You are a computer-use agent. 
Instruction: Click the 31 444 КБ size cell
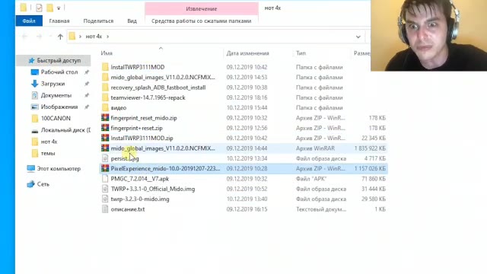tap(374, 189)
